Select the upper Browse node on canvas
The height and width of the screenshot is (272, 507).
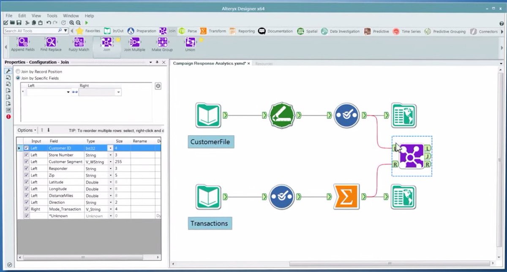pos(403,115)
